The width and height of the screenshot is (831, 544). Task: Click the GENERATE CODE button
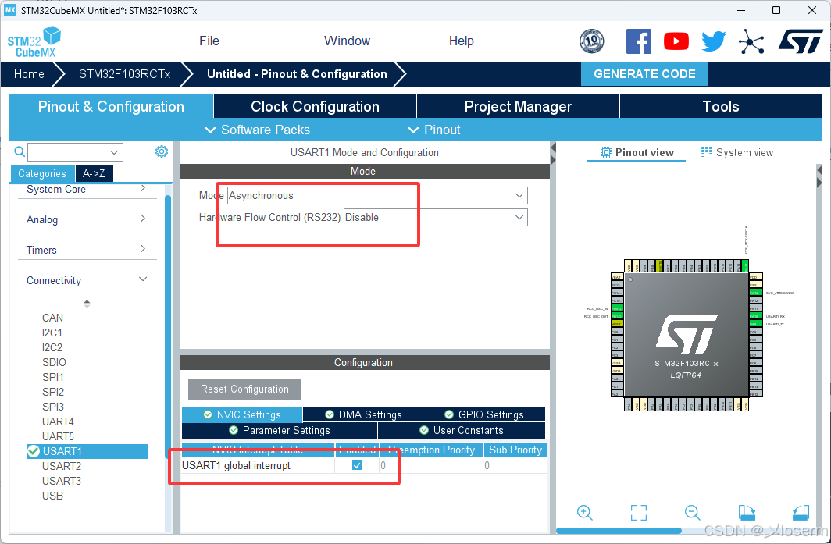point(644,74)
